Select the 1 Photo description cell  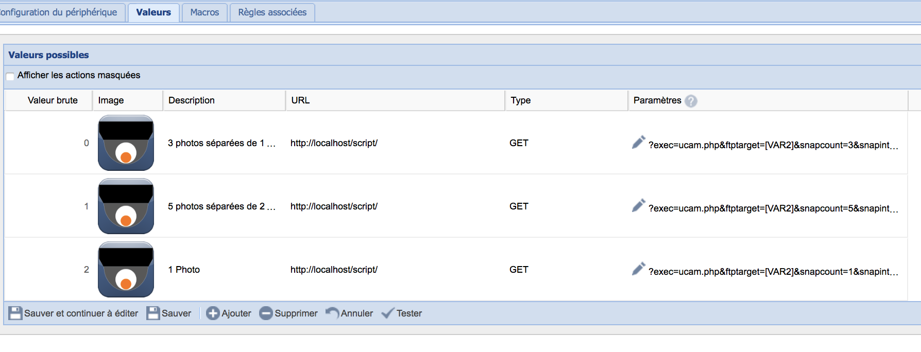click(x=184, y=270)
